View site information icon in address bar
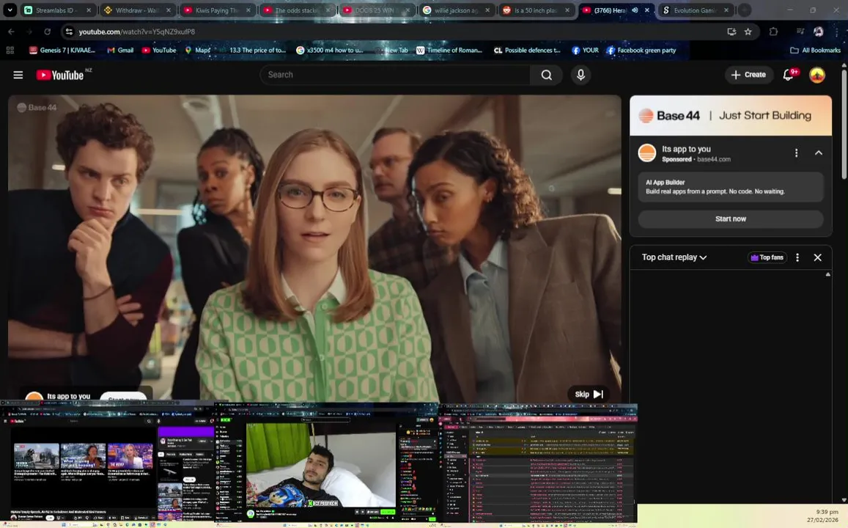 69,32
